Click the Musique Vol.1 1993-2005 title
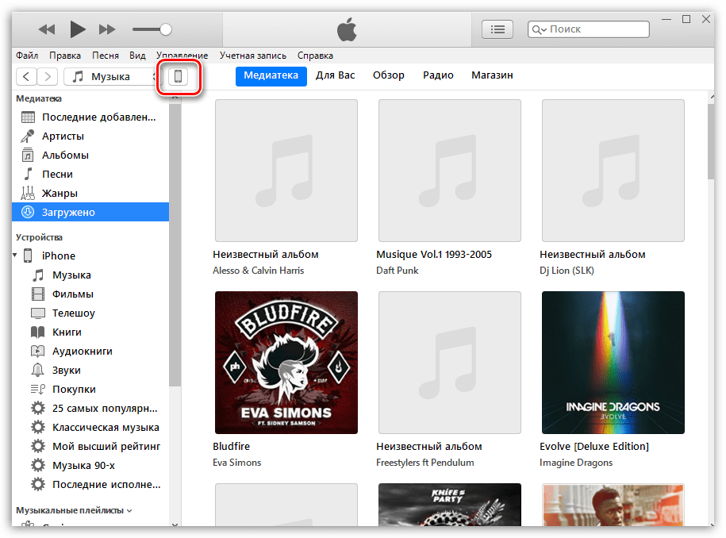The width and height of the screenshot is (726, 538). point(434,255)
